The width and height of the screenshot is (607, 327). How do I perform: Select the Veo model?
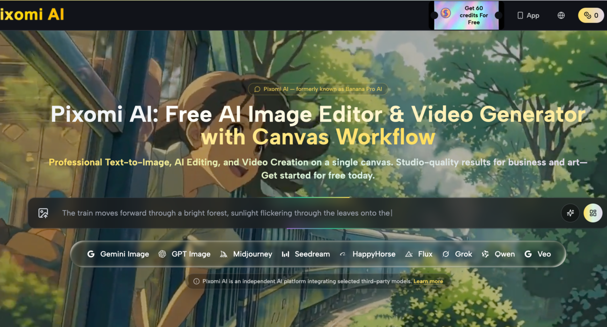(538, 254)
